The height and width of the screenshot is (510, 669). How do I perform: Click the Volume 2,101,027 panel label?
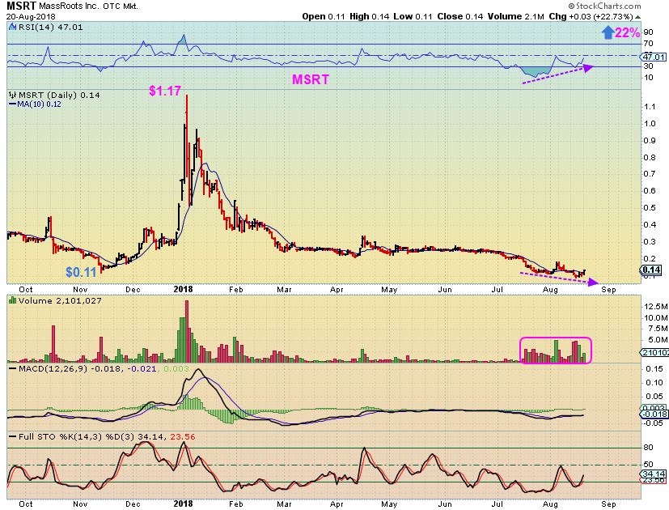60,300
